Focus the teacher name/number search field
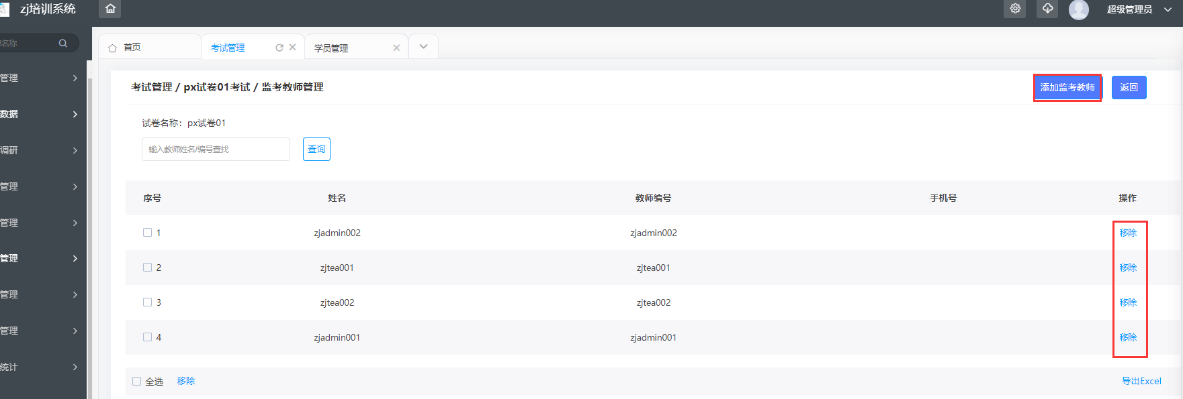 tap(216, 149)
